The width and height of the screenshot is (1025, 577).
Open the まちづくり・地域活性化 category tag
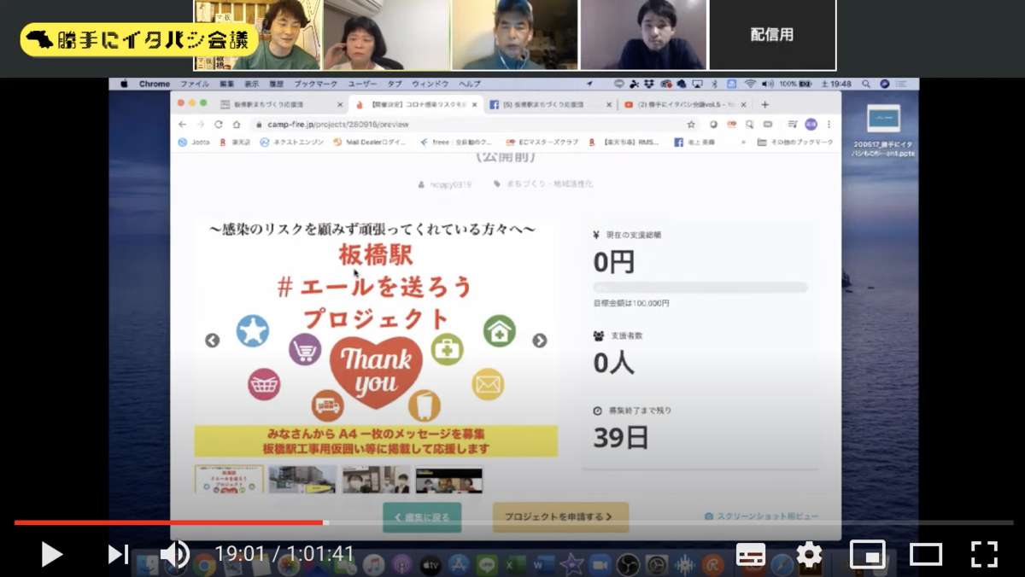[542, 184]
